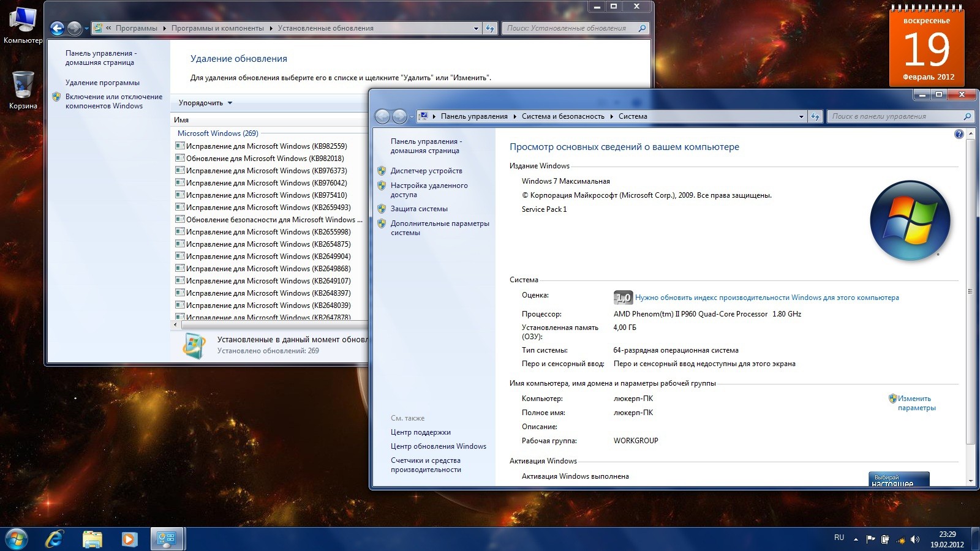Open the Удаление программы link

pyautogui.click(x=102, y=83)
